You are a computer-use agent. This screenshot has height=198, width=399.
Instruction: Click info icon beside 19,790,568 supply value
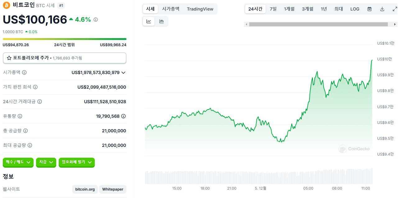coord(123,116)
